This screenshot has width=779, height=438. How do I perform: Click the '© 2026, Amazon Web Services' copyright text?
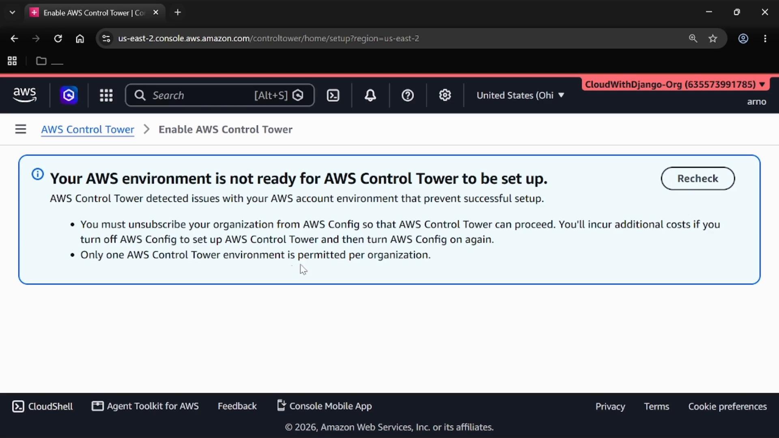[389, 427]
